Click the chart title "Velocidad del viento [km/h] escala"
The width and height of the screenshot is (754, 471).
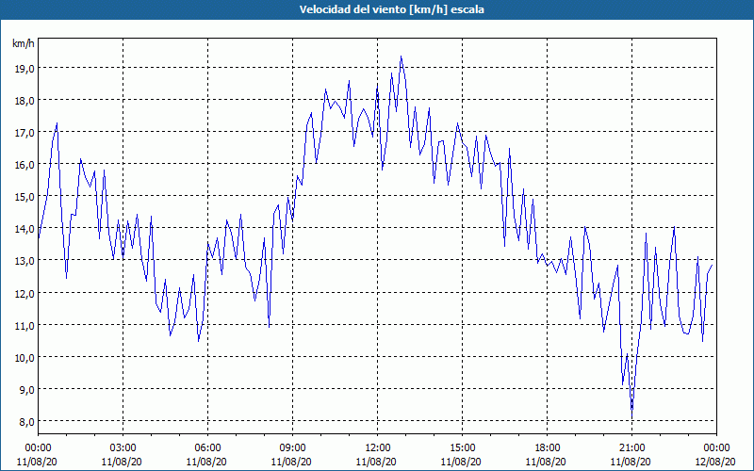point(391,9)
